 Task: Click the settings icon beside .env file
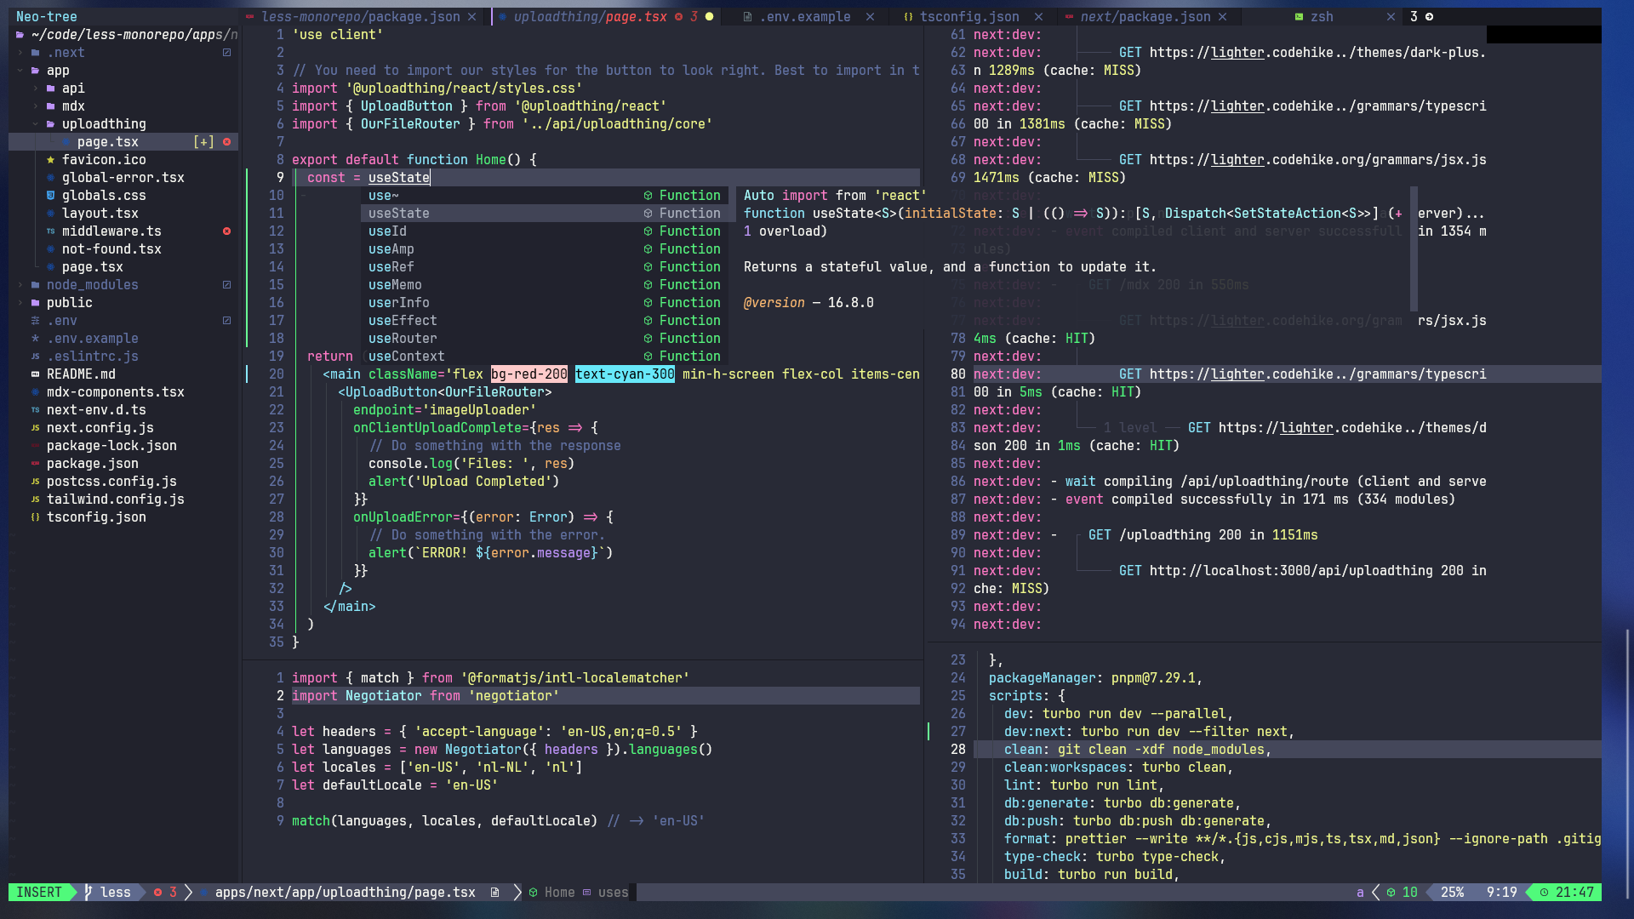coord(35,321)
